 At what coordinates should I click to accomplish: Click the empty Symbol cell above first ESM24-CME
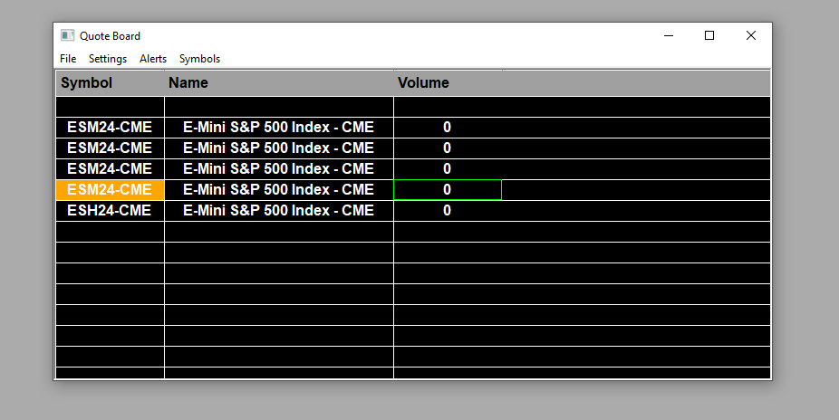pyautogui.click(x=110, y=107)
